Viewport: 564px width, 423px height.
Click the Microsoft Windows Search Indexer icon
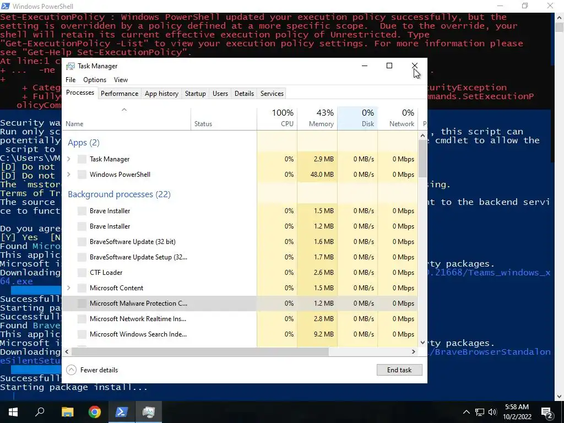click(x=82, y=334)
